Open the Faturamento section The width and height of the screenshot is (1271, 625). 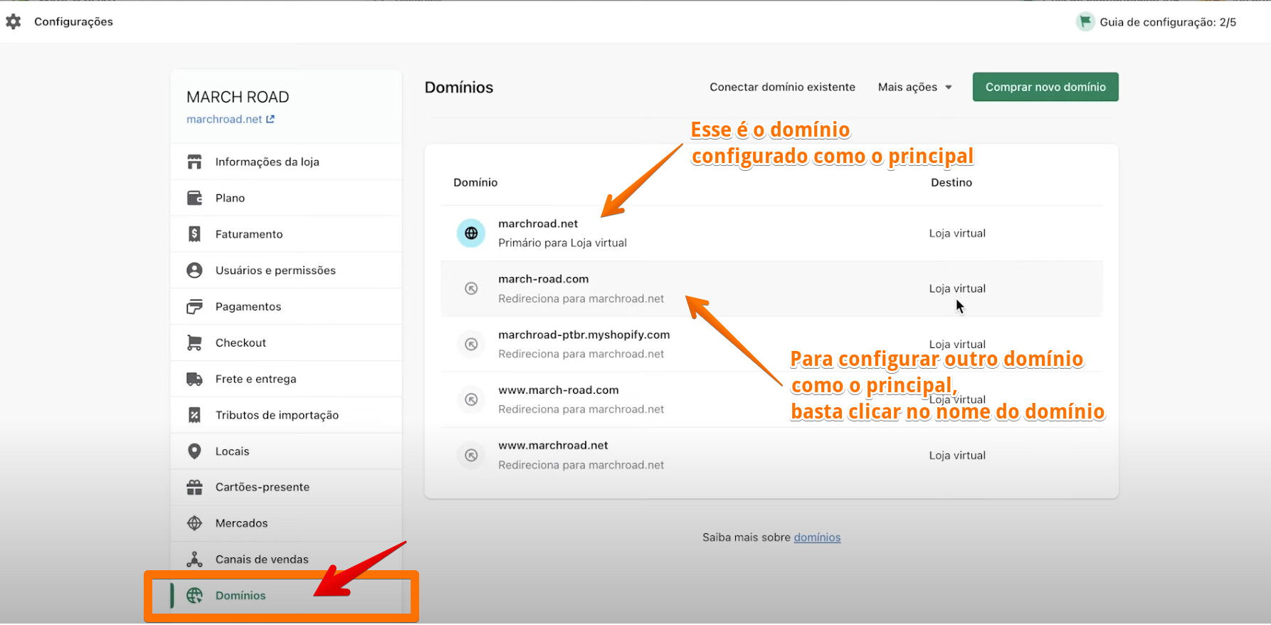point(286,234)
